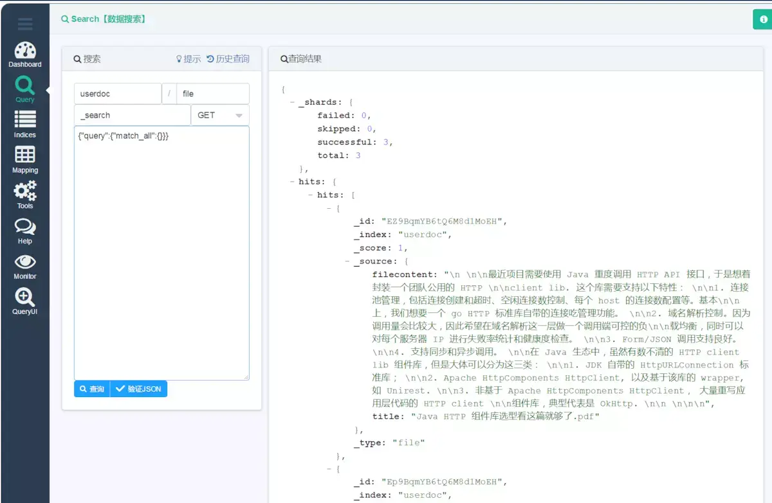Click inside the query JSON textarea

161,253
